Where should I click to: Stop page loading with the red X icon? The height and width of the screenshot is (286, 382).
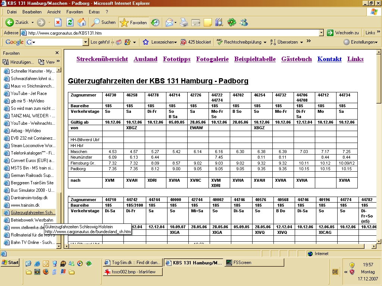tap(58, 22)
